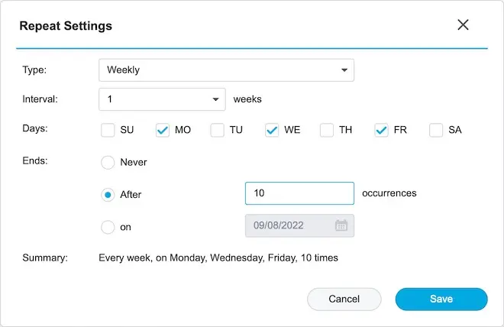The width and height of the screenshot is (504, 327).
Task: Enable the SU day checkbox
Action: point(108,131)
